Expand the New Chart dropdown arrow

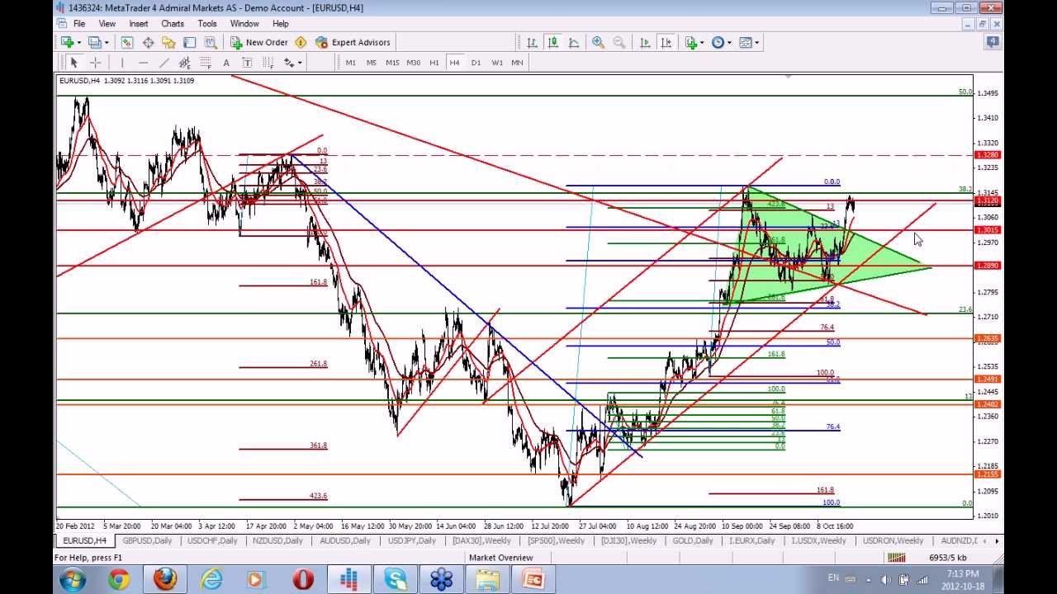tap(78, 42)
